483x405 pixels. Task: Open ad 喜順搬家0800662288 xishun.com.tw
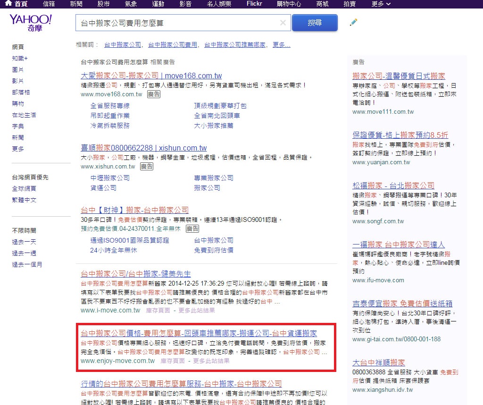pos(143,148)
